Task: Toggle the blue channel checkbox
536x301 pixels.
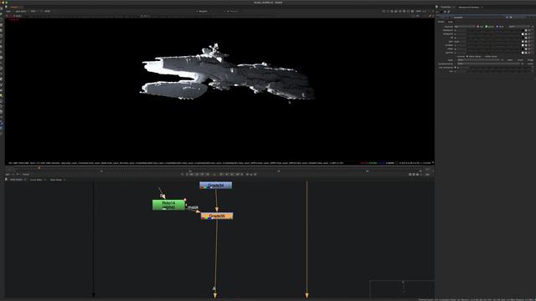Action: 497,27
